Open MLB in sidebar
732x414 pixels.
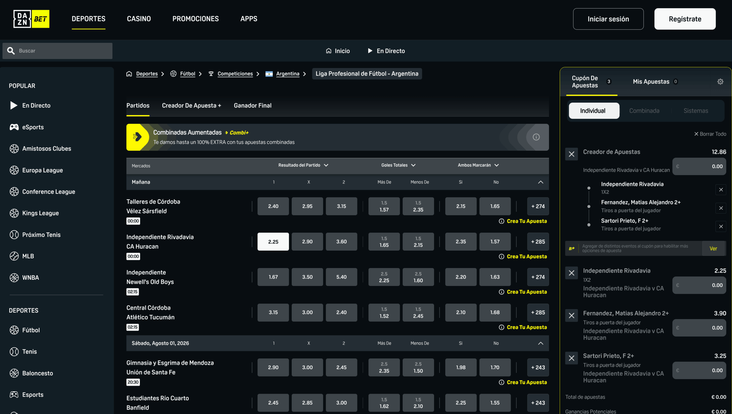(x=22, y=256)
